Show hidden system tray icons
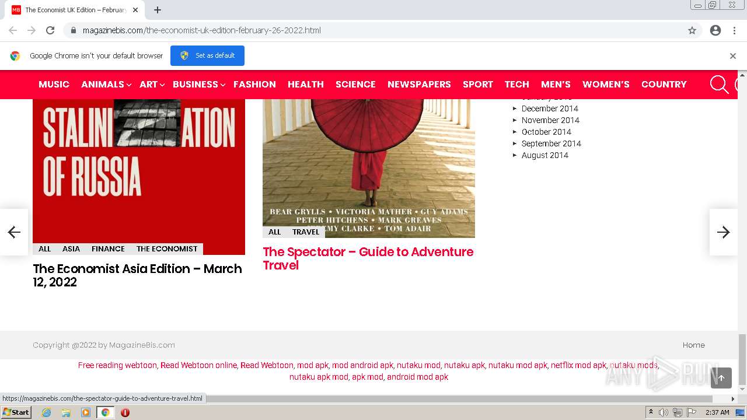This screenshot has width=747, height=420. pos(651,412)
